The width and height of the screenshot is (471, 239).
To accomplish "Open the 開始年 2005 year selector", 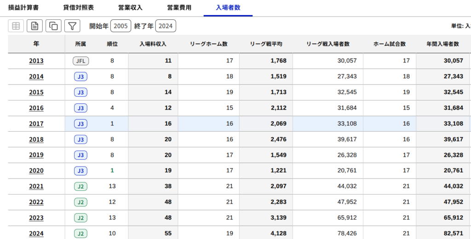I will (121, 26).
